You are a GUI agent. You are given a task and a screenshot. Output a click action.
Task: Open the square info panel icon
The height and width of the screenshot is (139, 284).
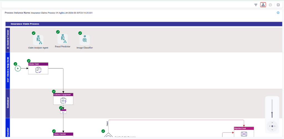[278, 5]
